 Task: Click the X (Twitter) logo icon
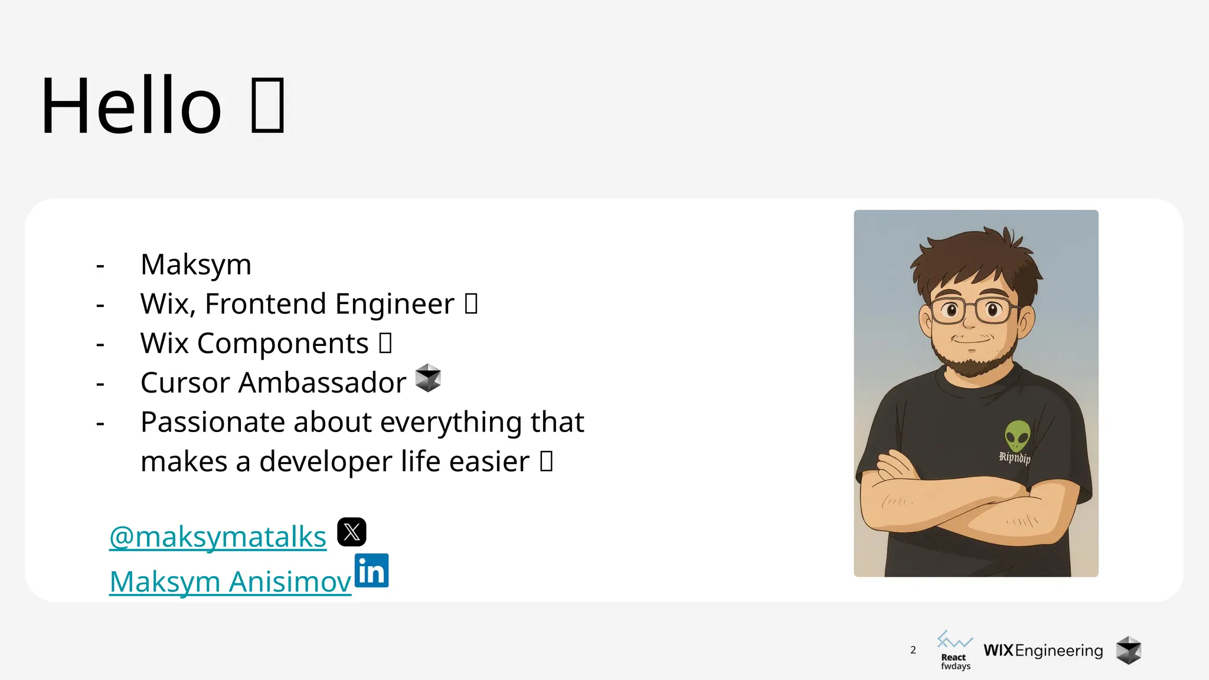coord(352,532)
